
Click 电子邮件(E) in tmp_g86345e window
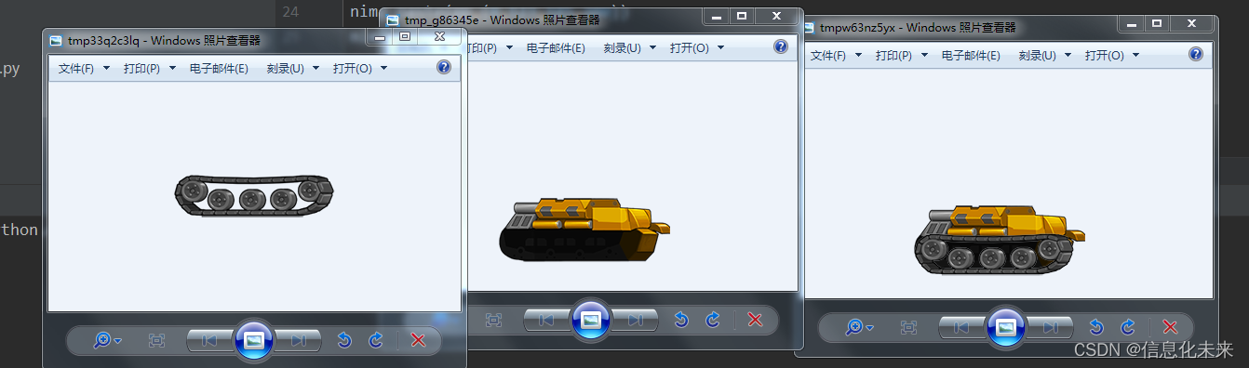(556, 48)
